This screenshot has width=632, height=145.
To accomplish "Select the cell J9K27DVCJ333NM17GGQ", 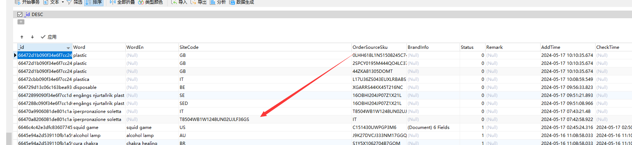I will click(379, 136).
